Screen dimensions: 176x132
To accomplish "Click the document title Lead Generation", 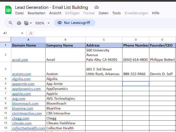I will [x=51, y=7].
